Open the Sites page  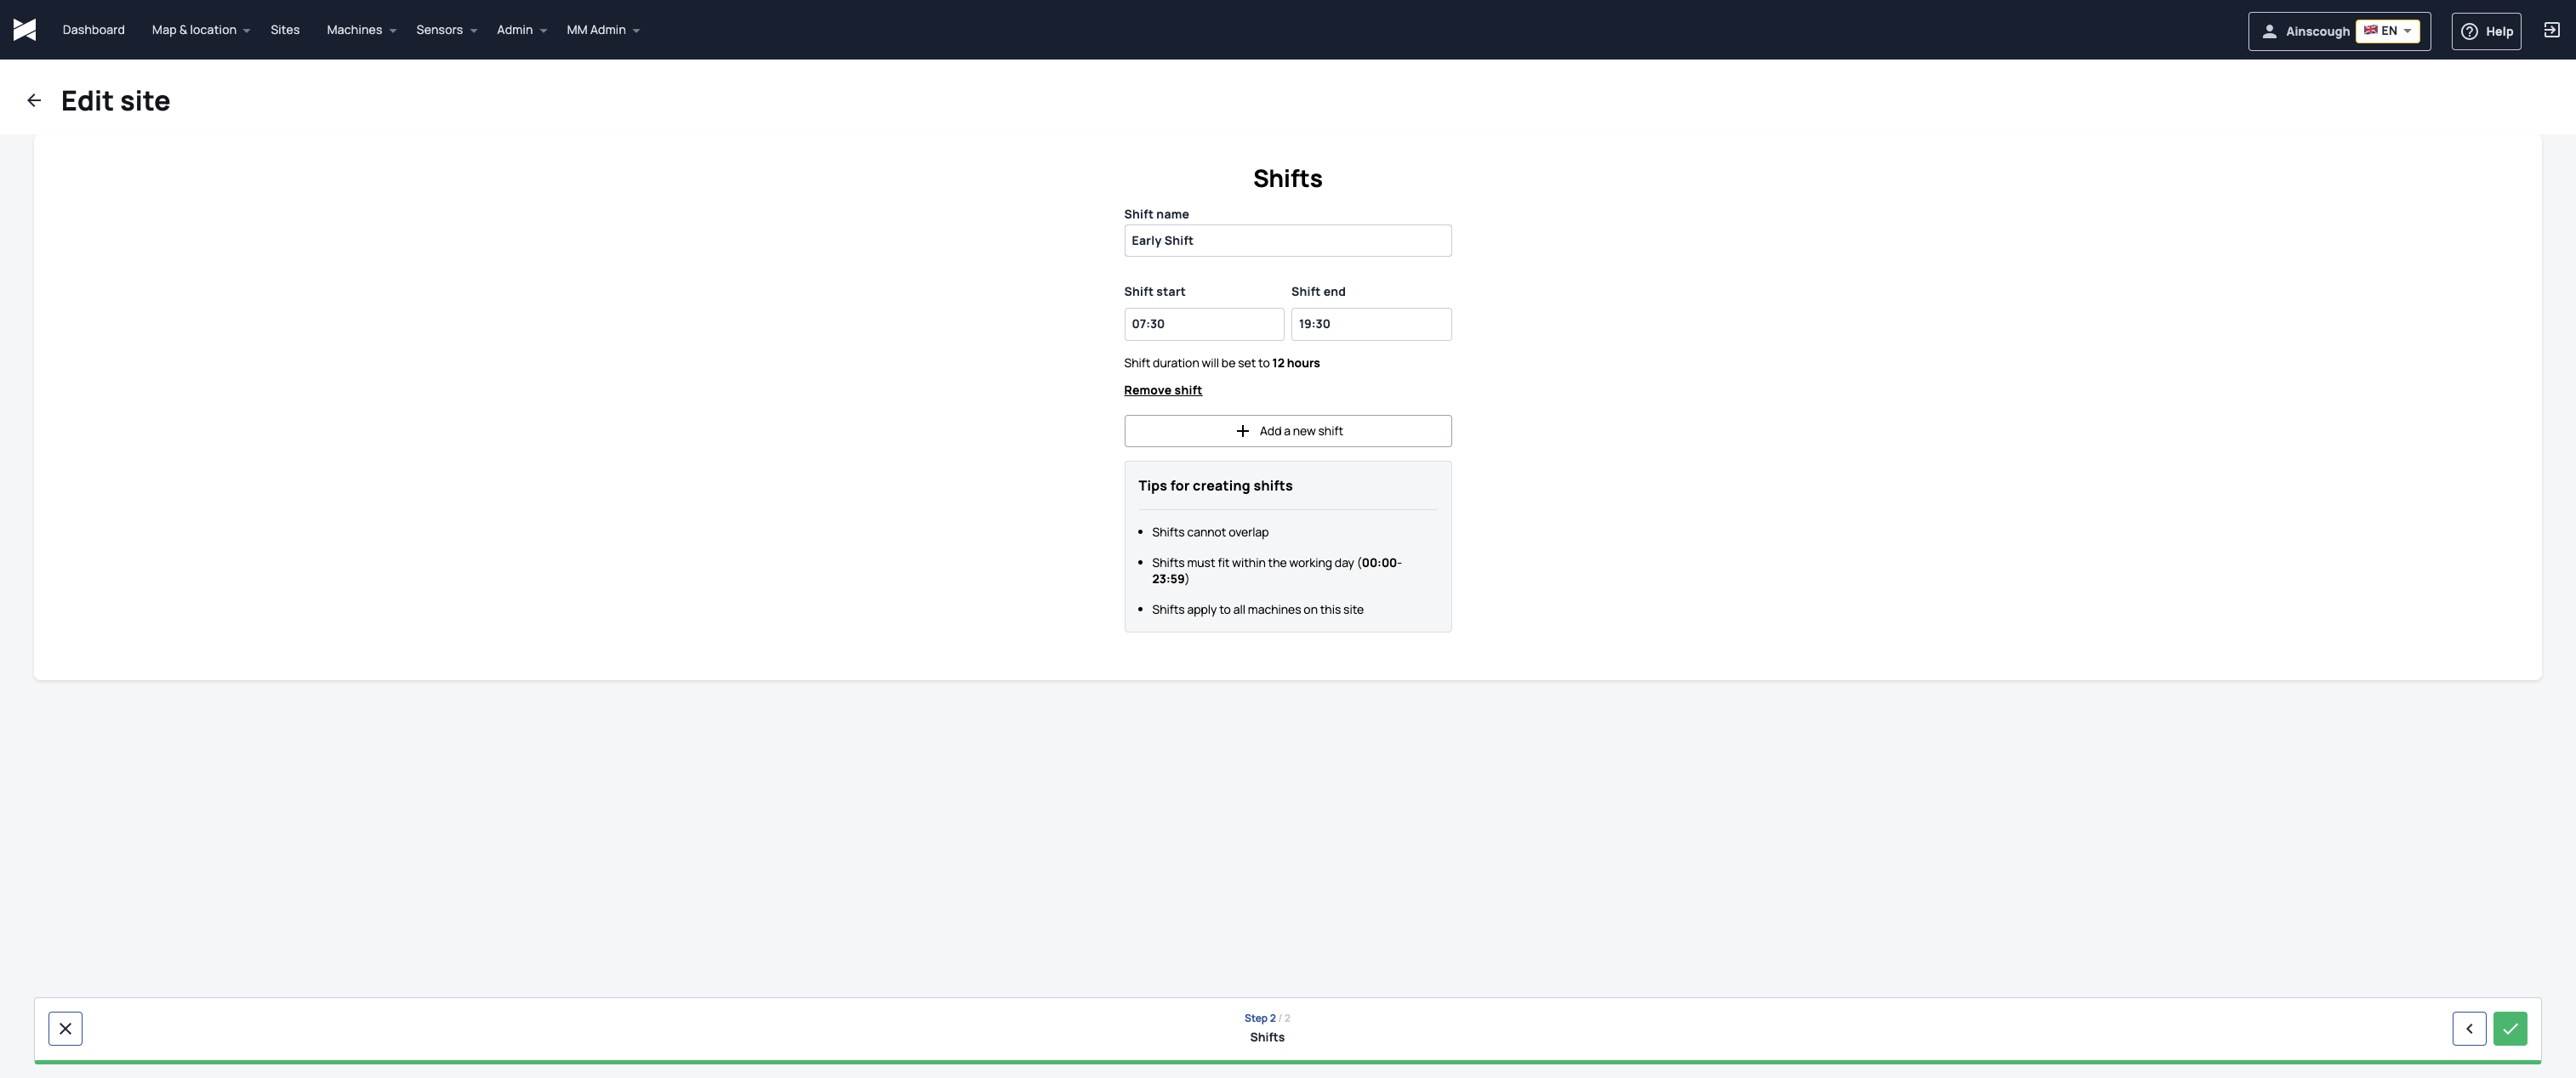[285, 30]
